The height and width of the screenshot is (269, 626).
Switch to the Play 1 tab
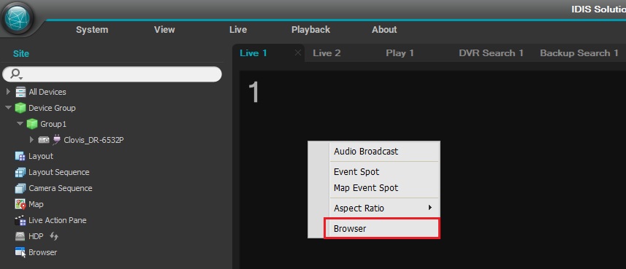coord(400,53)
